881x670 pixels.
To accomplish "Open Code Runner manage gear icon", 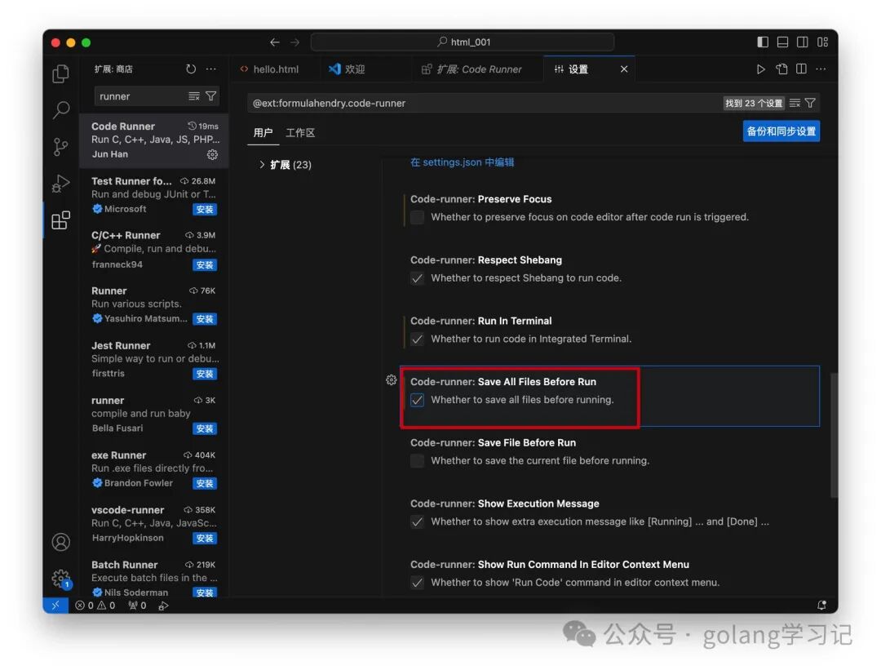I will (212, 154).
